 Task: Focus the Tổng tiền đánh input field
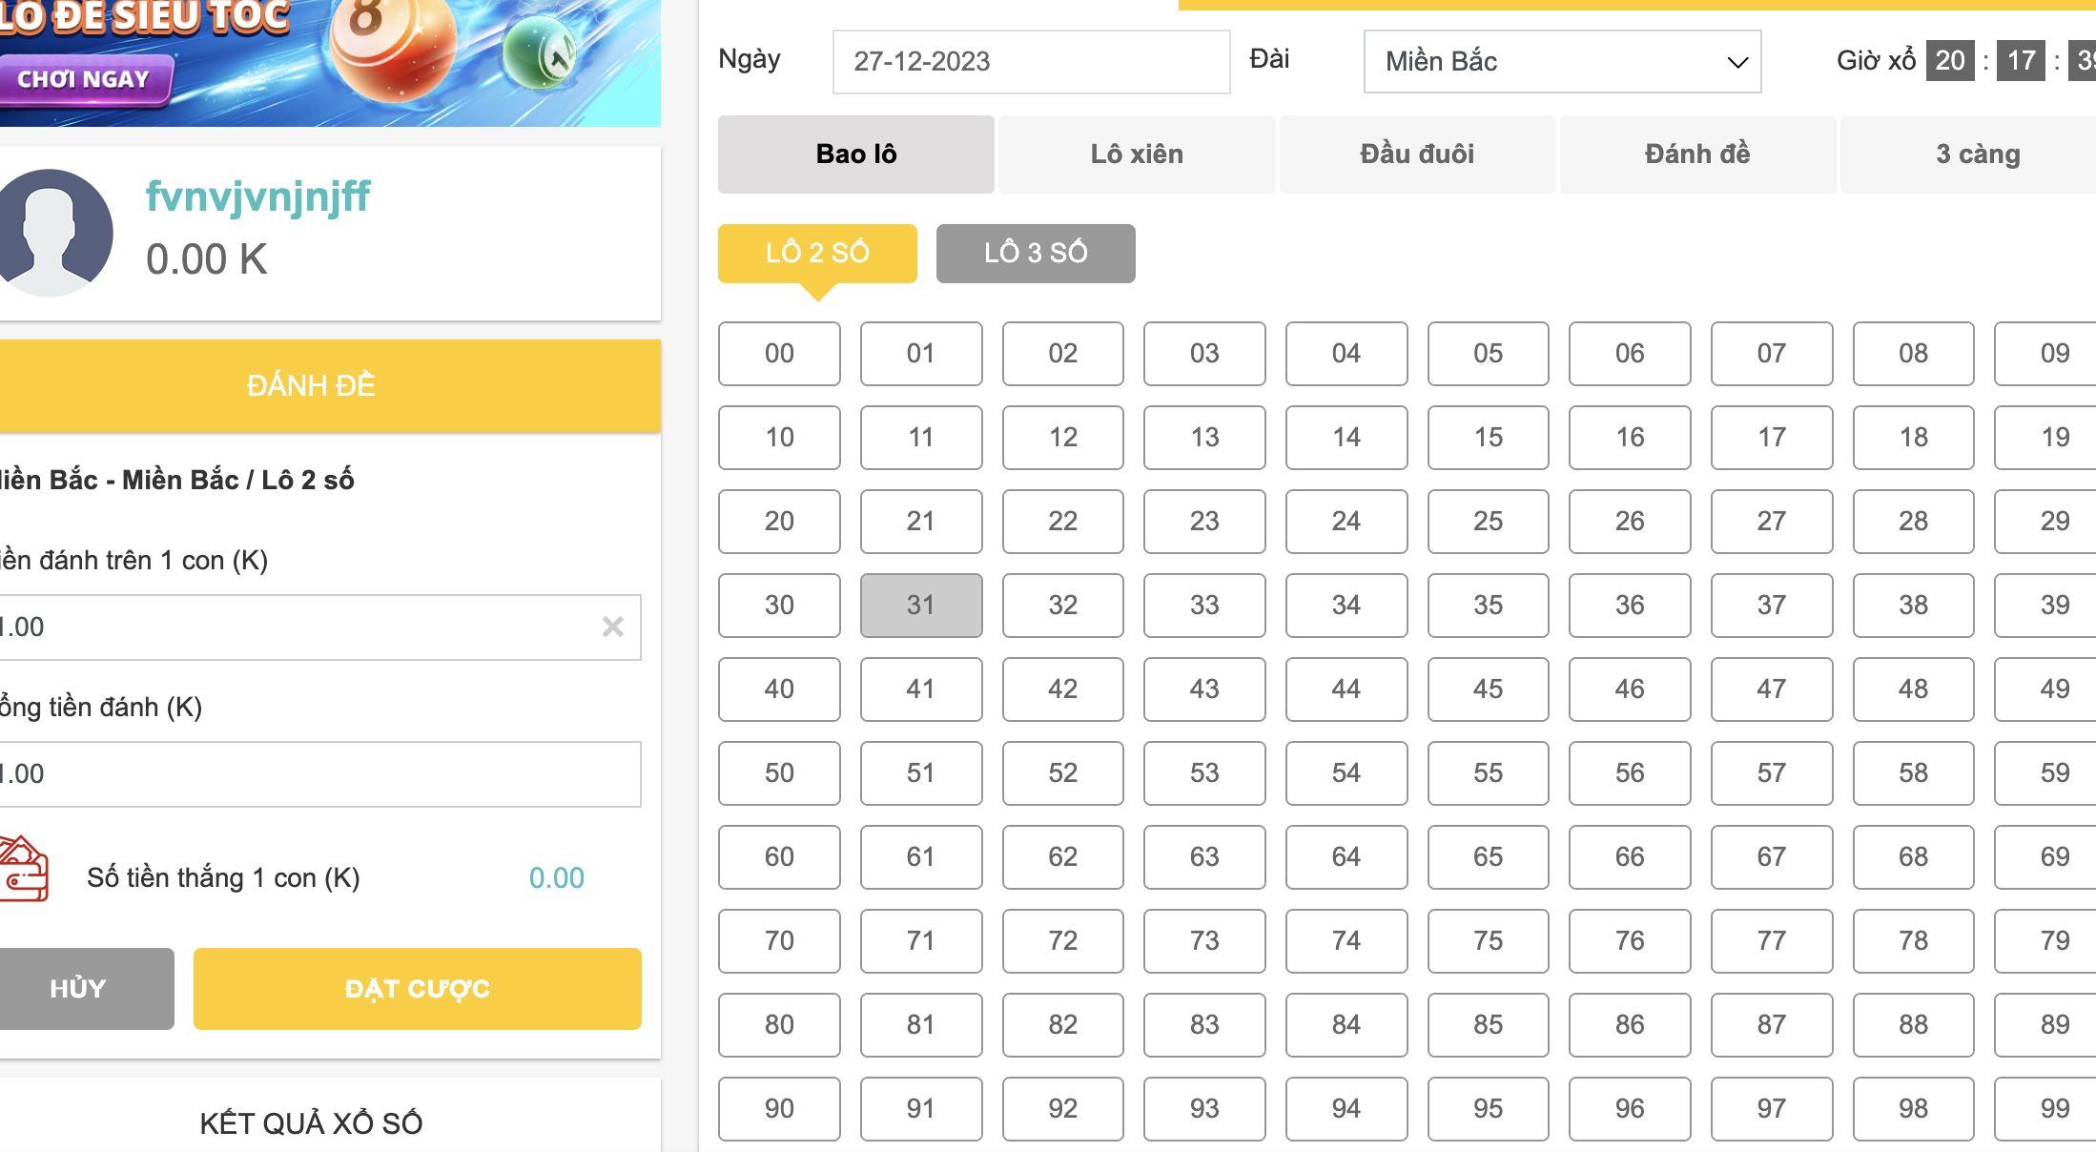click(x=315, y=773)
